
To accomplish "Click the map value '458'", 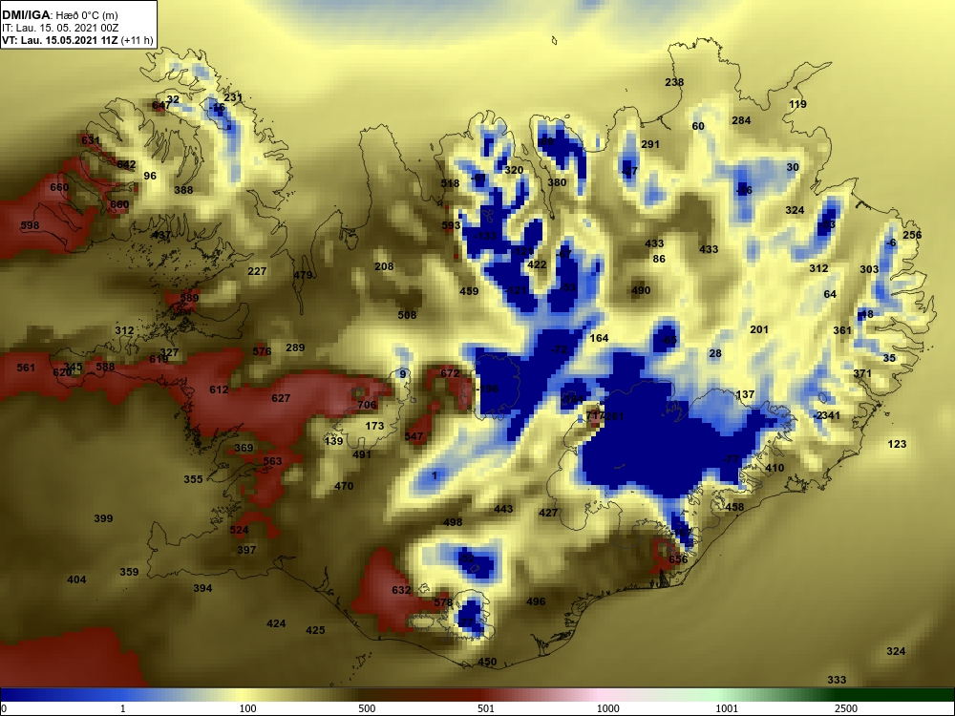I will (734, 507).
